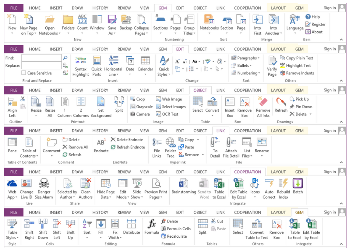This screenshot has height=251, width=349.
Task: Click Copy Plain Text
Action: click(296, 58)
